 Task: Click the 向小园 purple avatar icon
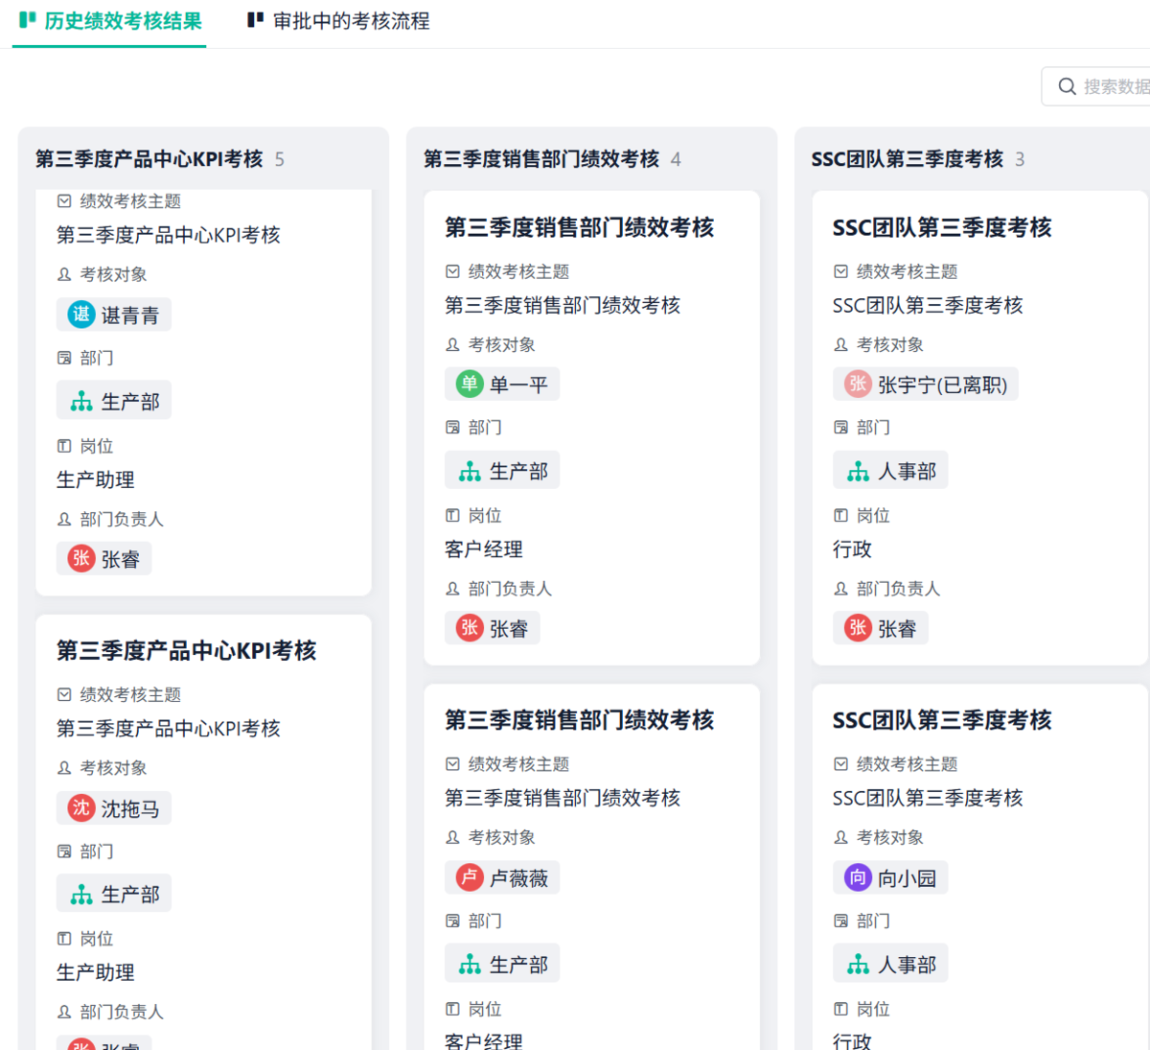pyautogui.click(x=858, y=877)
